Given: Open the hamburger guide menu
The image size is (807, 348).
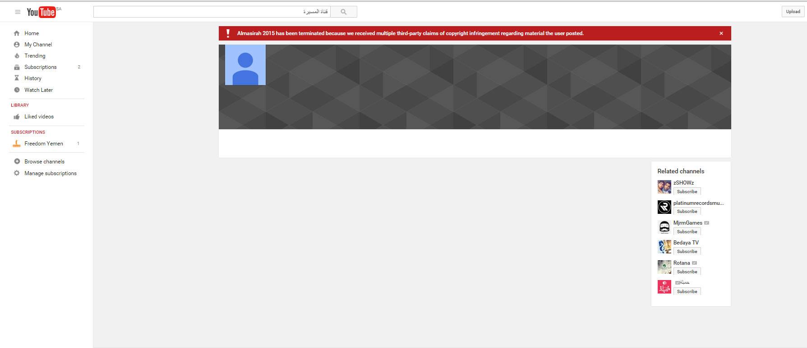Looking at the screenshot, I should [x=18, y=12].
